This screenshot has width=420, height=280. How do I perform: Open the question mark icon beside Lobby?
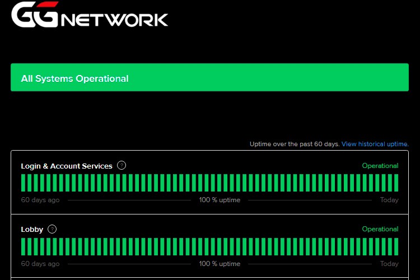pos(52,229)
